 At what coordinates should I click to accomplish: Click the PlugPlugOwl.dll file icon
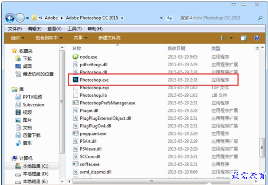(75, 126)
